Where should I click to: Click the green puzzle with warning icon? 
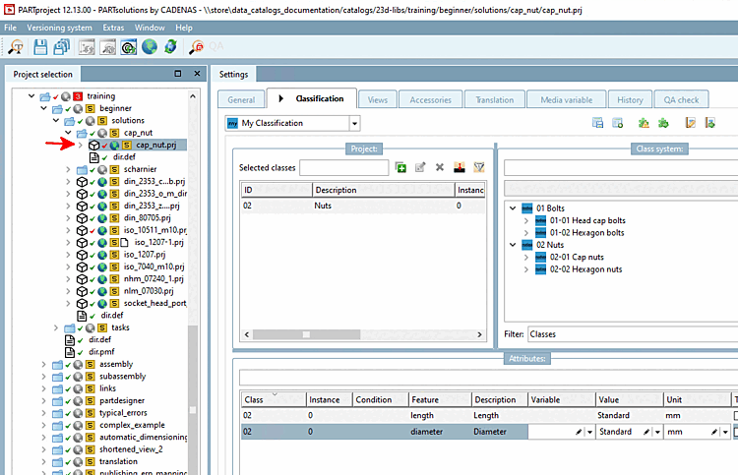(x=644, y=123)
